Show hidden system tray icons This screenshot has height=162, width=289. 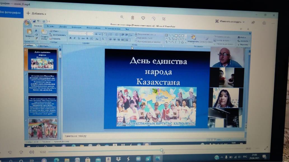pos(222,157)
